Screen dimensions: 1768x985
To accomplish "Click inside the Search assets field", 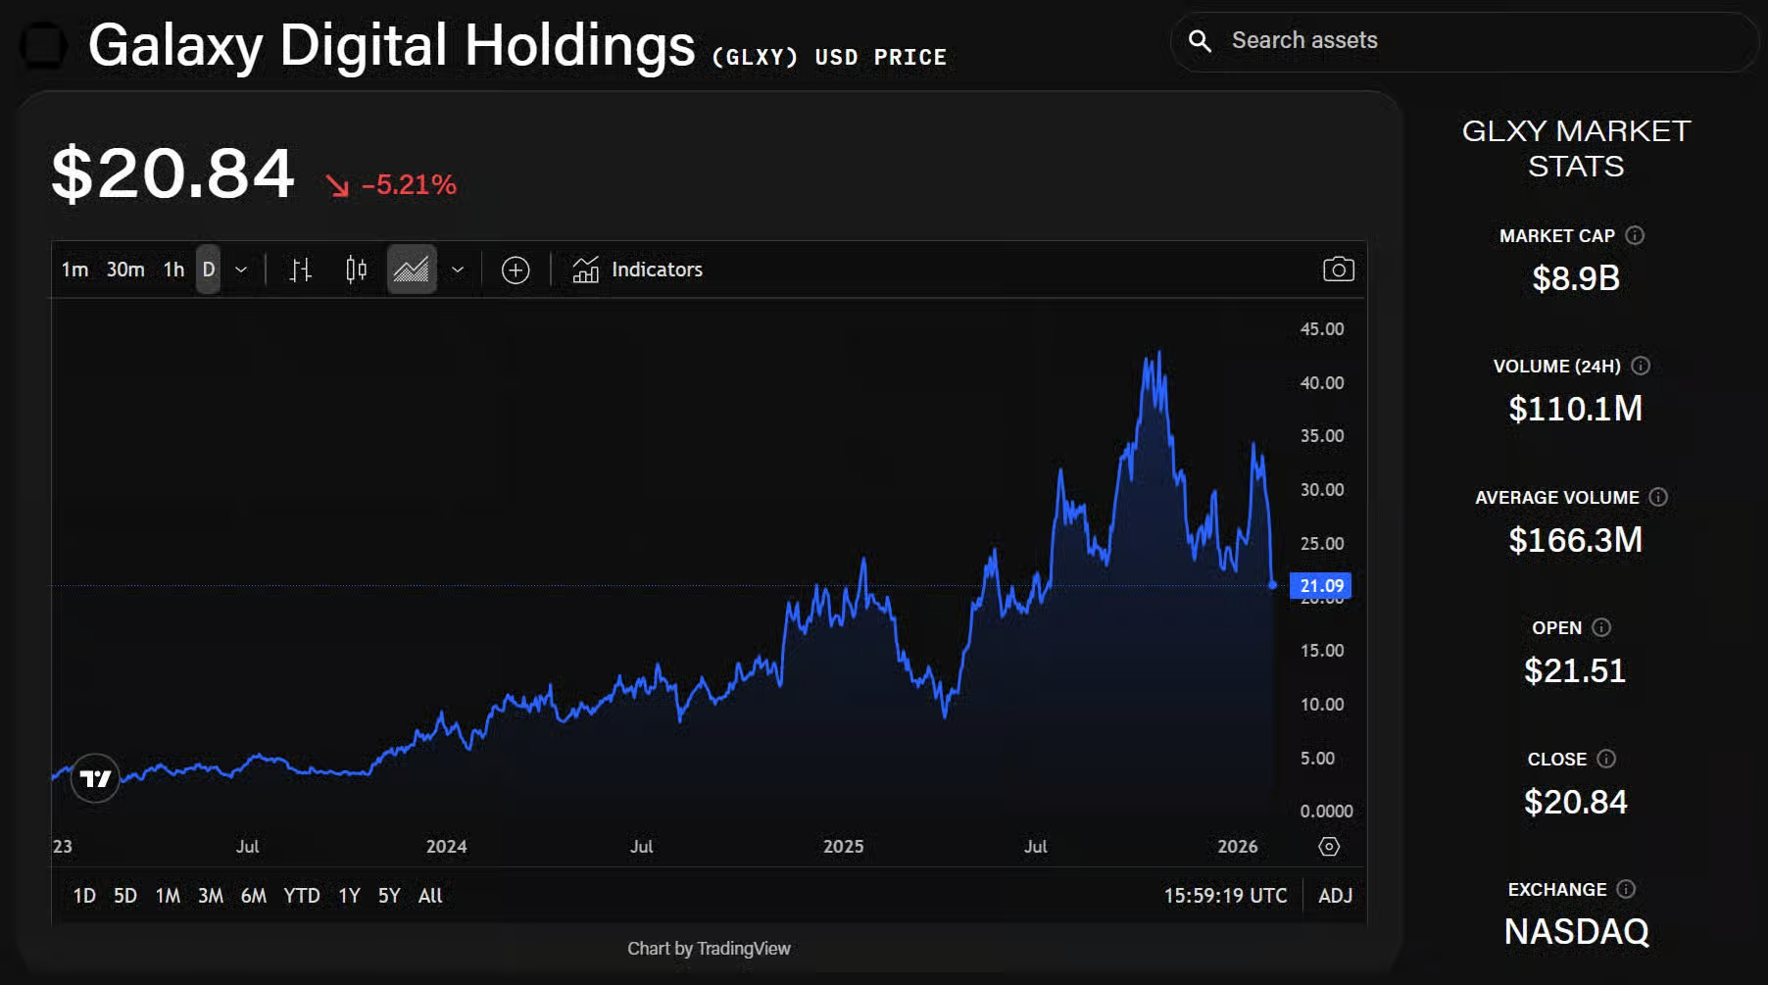I will pyautogui.click(x=1421, y=40).
